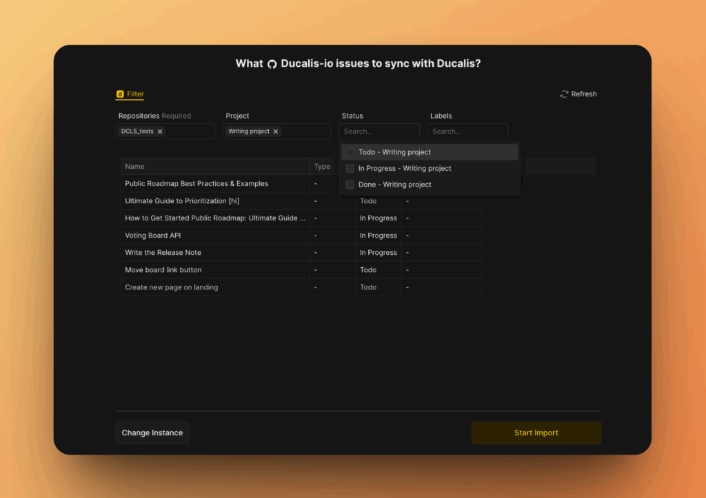This screenshot has width=706, height=498.
Task: Open the Labels search dropdown
Action: 467,132
